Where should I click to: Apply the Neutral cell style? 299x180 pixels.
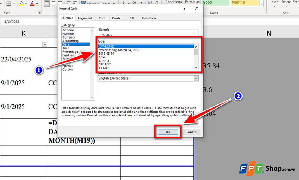245,3
